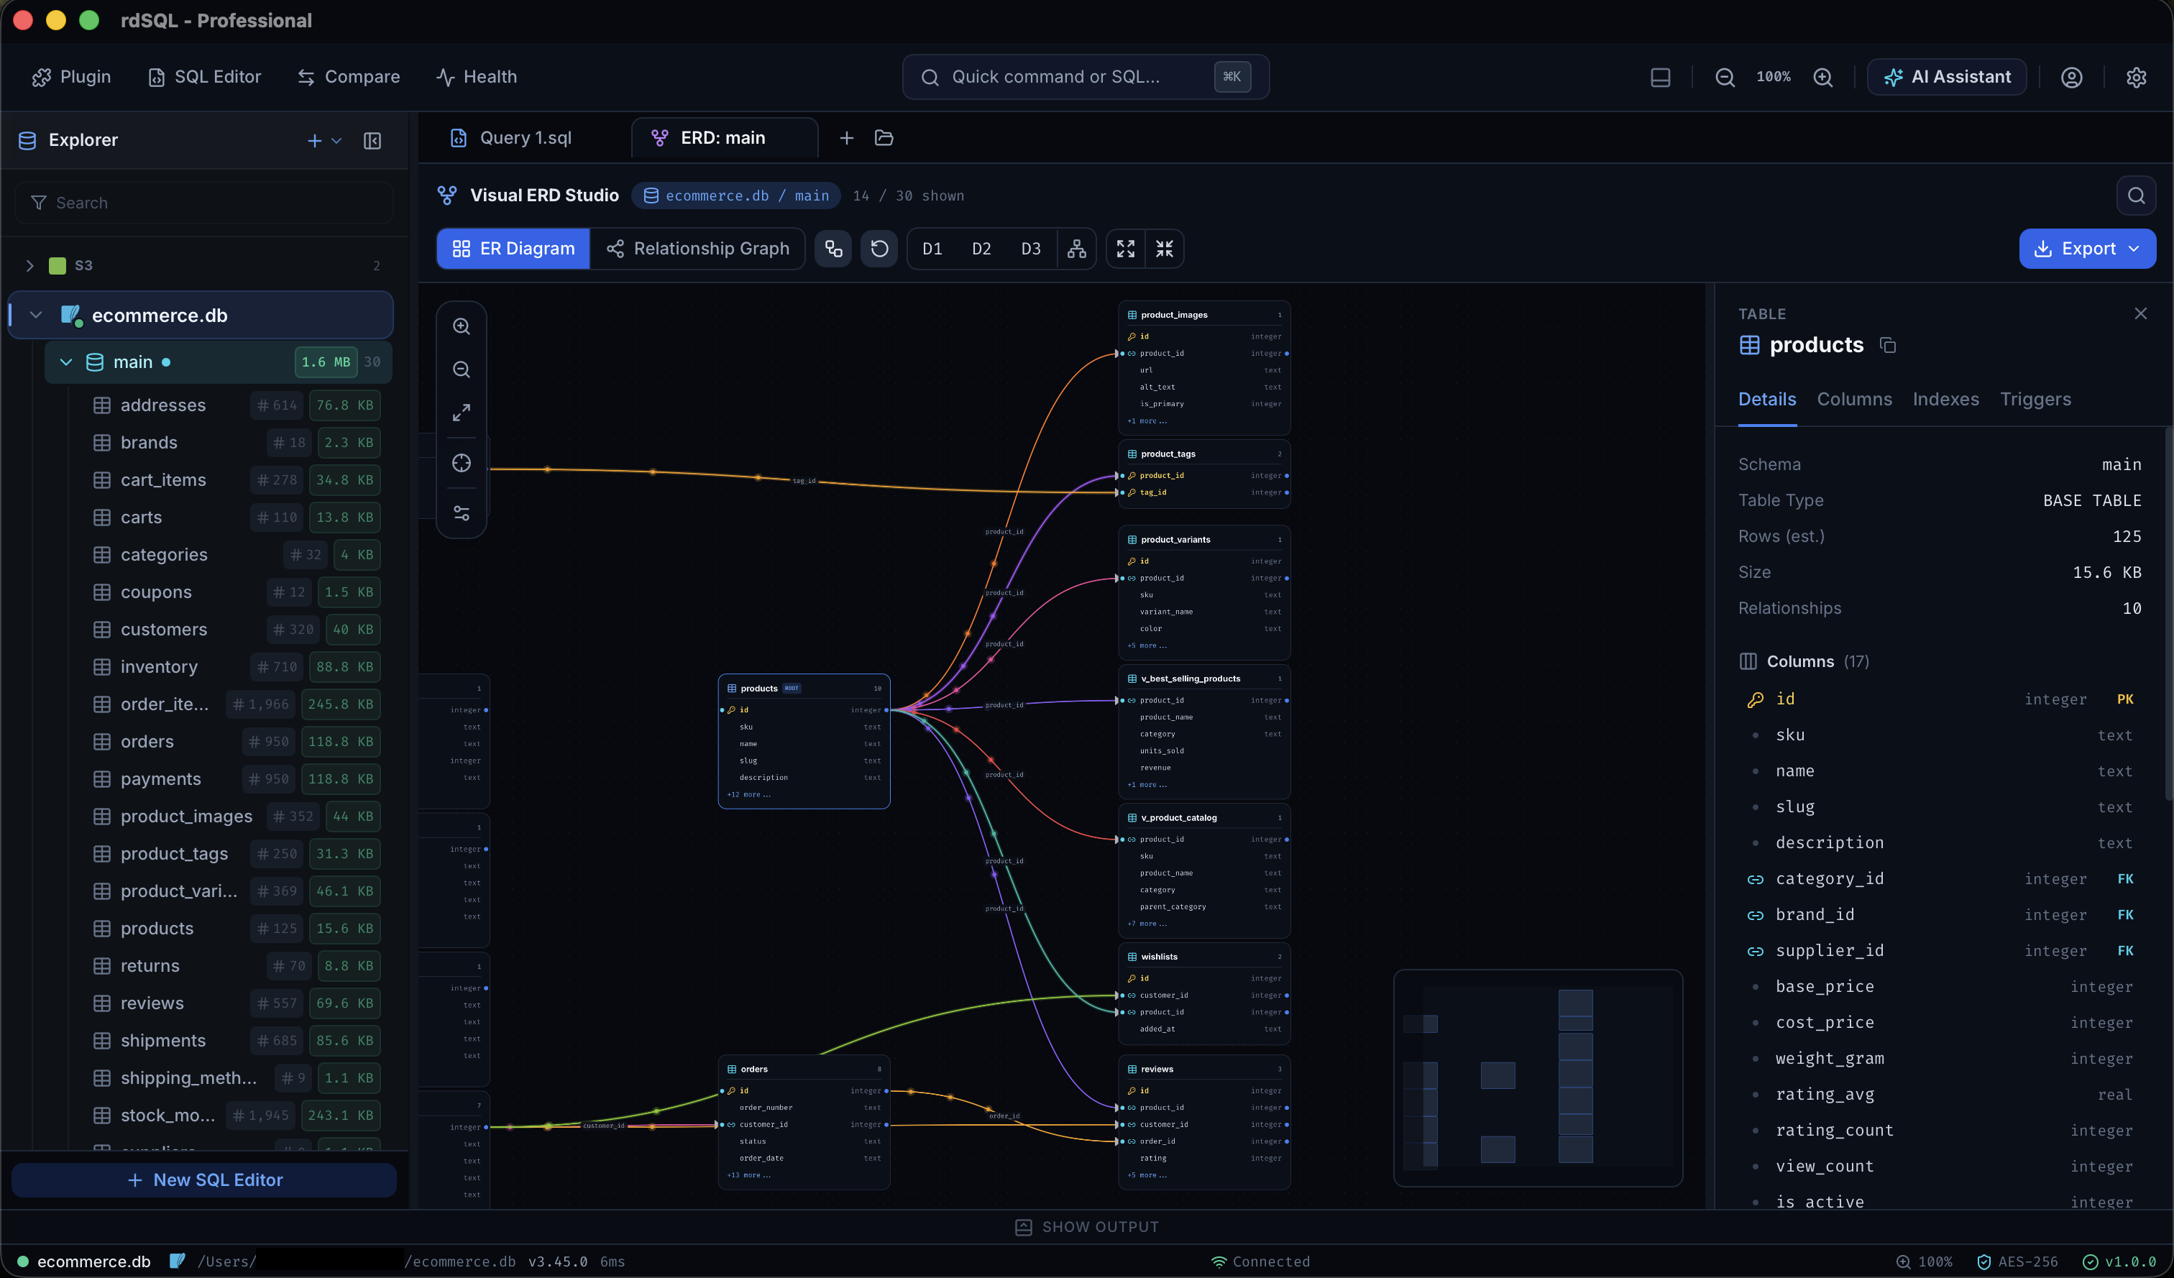Add a new connection in Explorer

(315, 141)
